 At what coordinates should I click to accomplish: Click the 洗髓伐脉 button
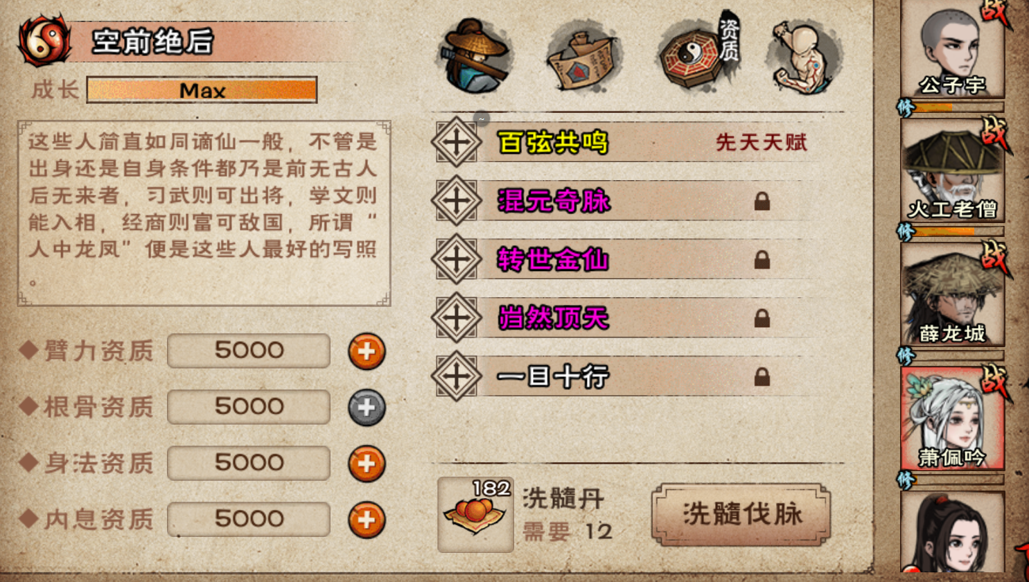(741, 514)
